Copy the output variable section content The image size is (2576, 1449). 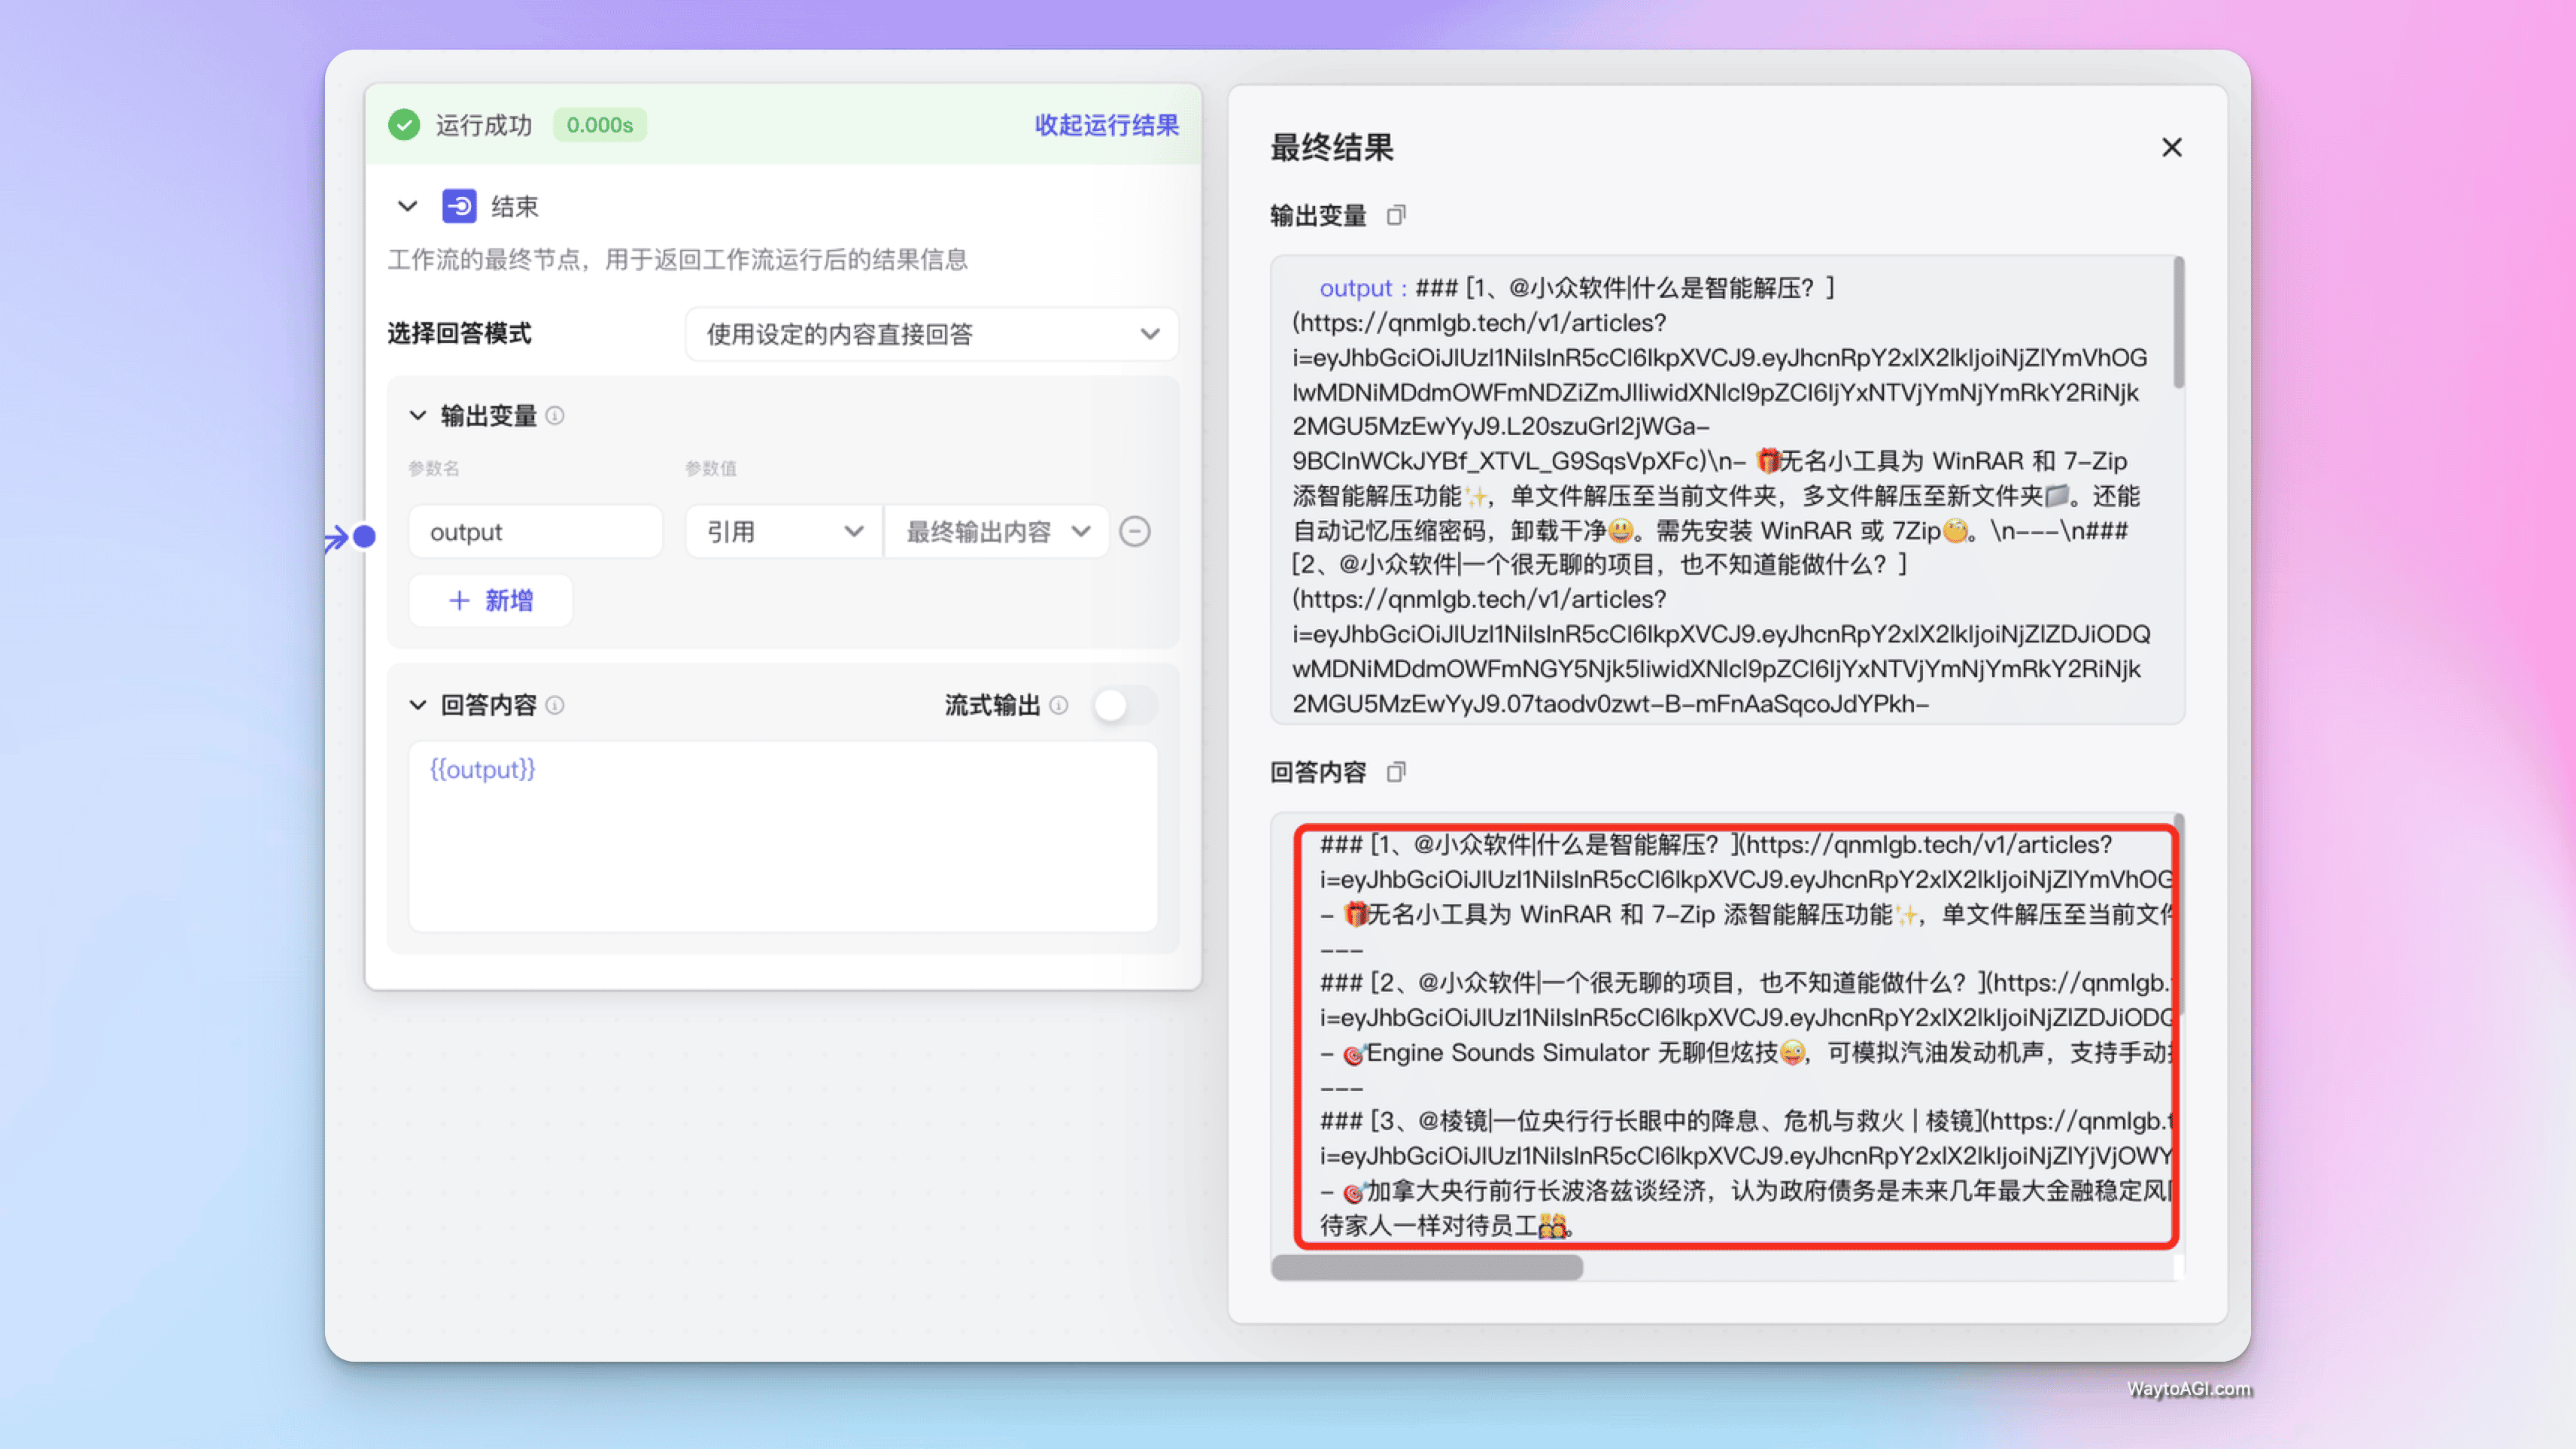pos(1396,215)
